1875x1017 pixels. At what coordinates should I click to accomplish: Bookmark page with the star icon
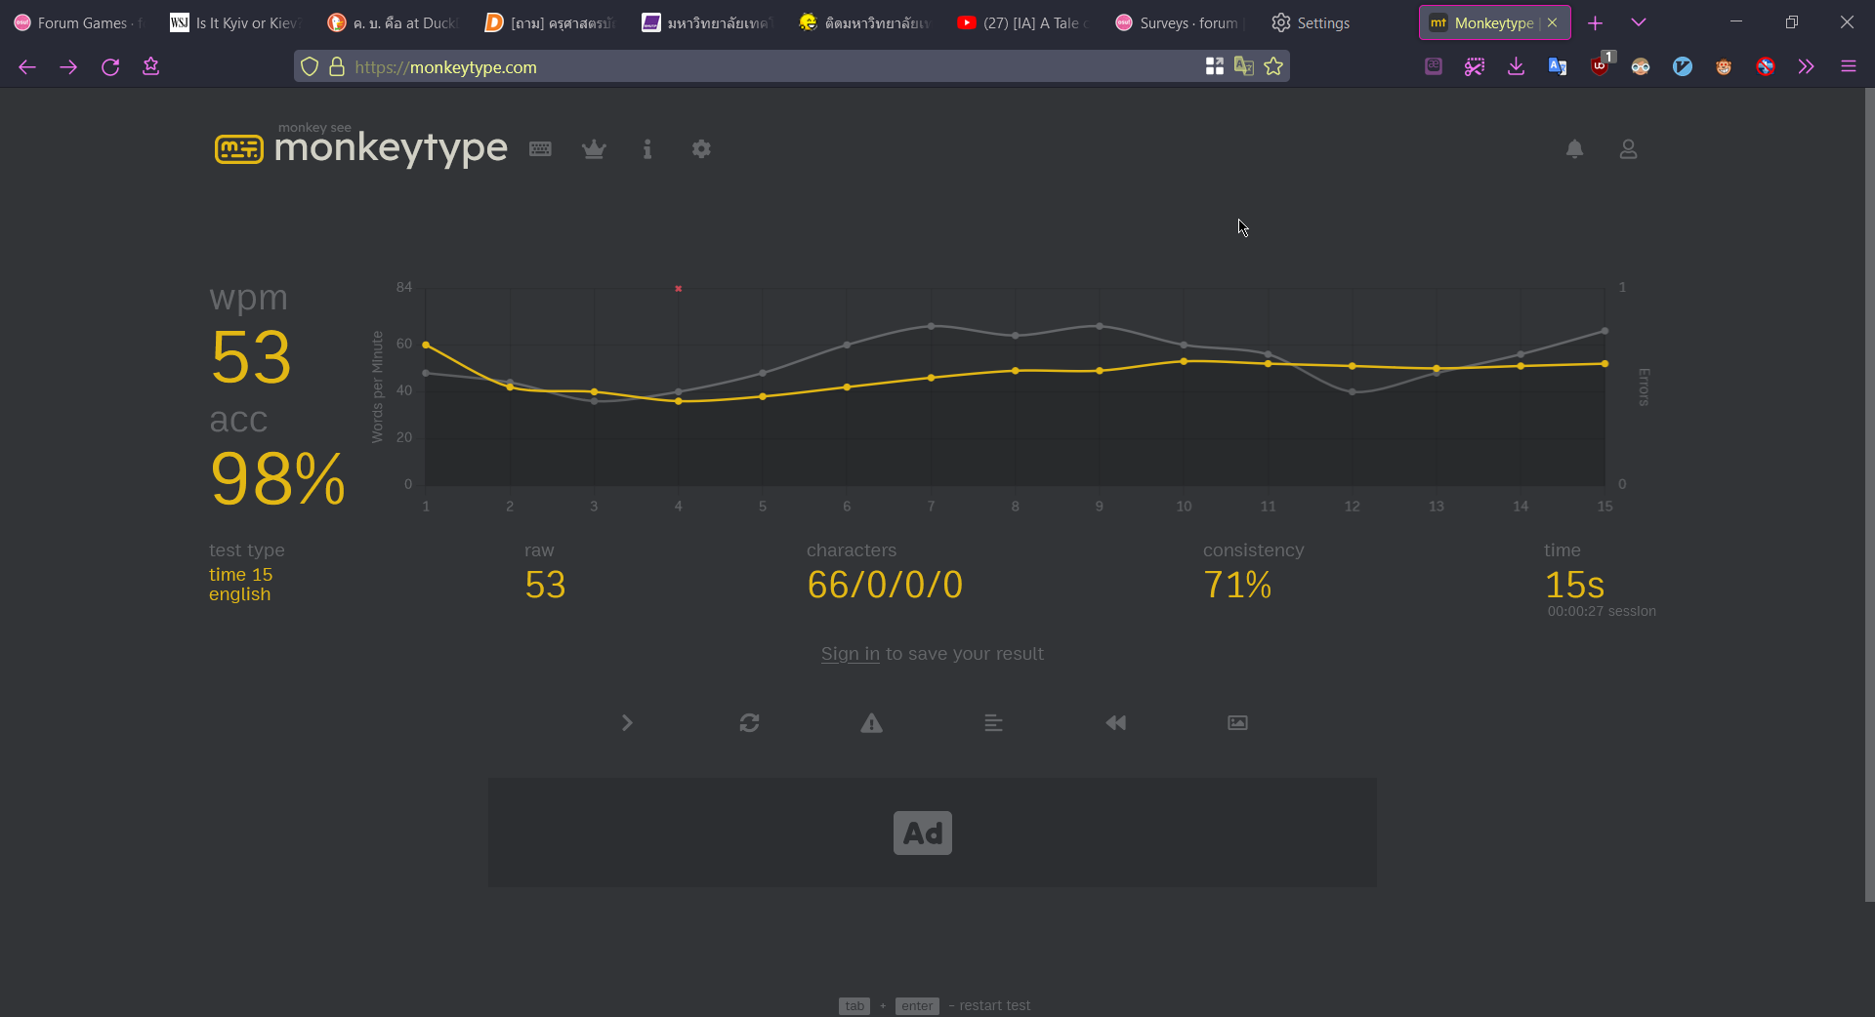[x=1273, y=66]
